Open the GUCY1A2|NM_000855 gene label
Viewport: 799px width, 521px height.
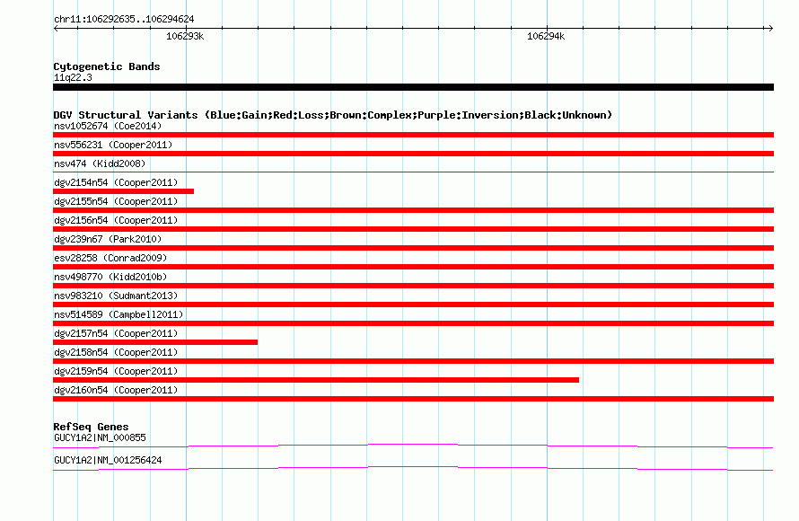[100, 437]
